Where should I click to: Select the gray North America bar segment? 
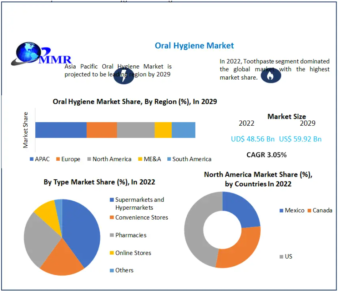136,130
